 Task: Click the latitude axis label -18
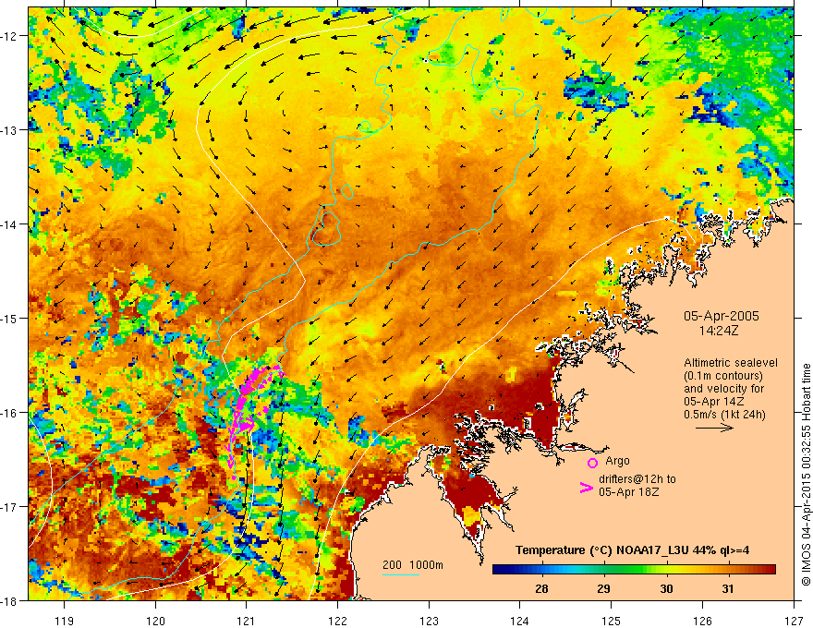click(x=10, y=601)
